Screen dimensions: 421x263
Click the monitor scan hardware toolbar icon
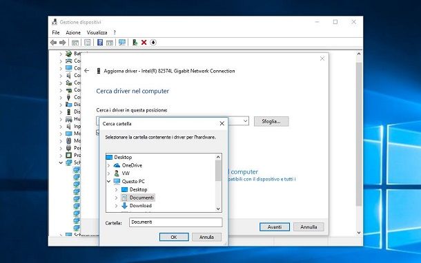point(122,42)
